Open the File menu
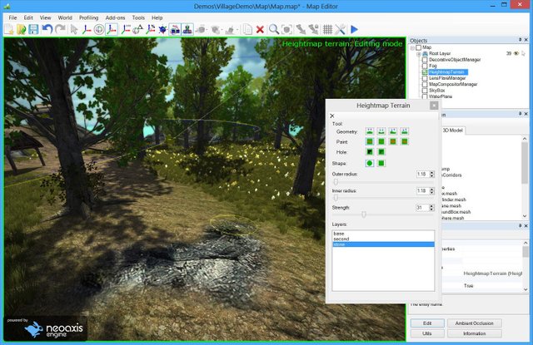This screenshot has height=345, width=533. click(12, 17)
